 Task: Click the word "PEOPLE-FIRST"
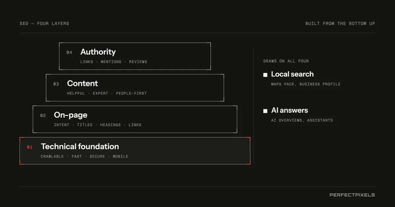[x=131, y=93]
